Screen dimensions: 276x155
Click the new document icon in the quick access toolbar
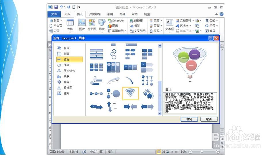(x=74, y=7)
